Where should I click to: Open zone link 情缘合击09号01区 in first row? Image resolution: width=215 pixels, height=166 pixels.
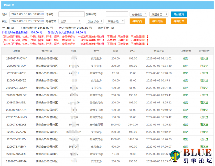point(47,58)
